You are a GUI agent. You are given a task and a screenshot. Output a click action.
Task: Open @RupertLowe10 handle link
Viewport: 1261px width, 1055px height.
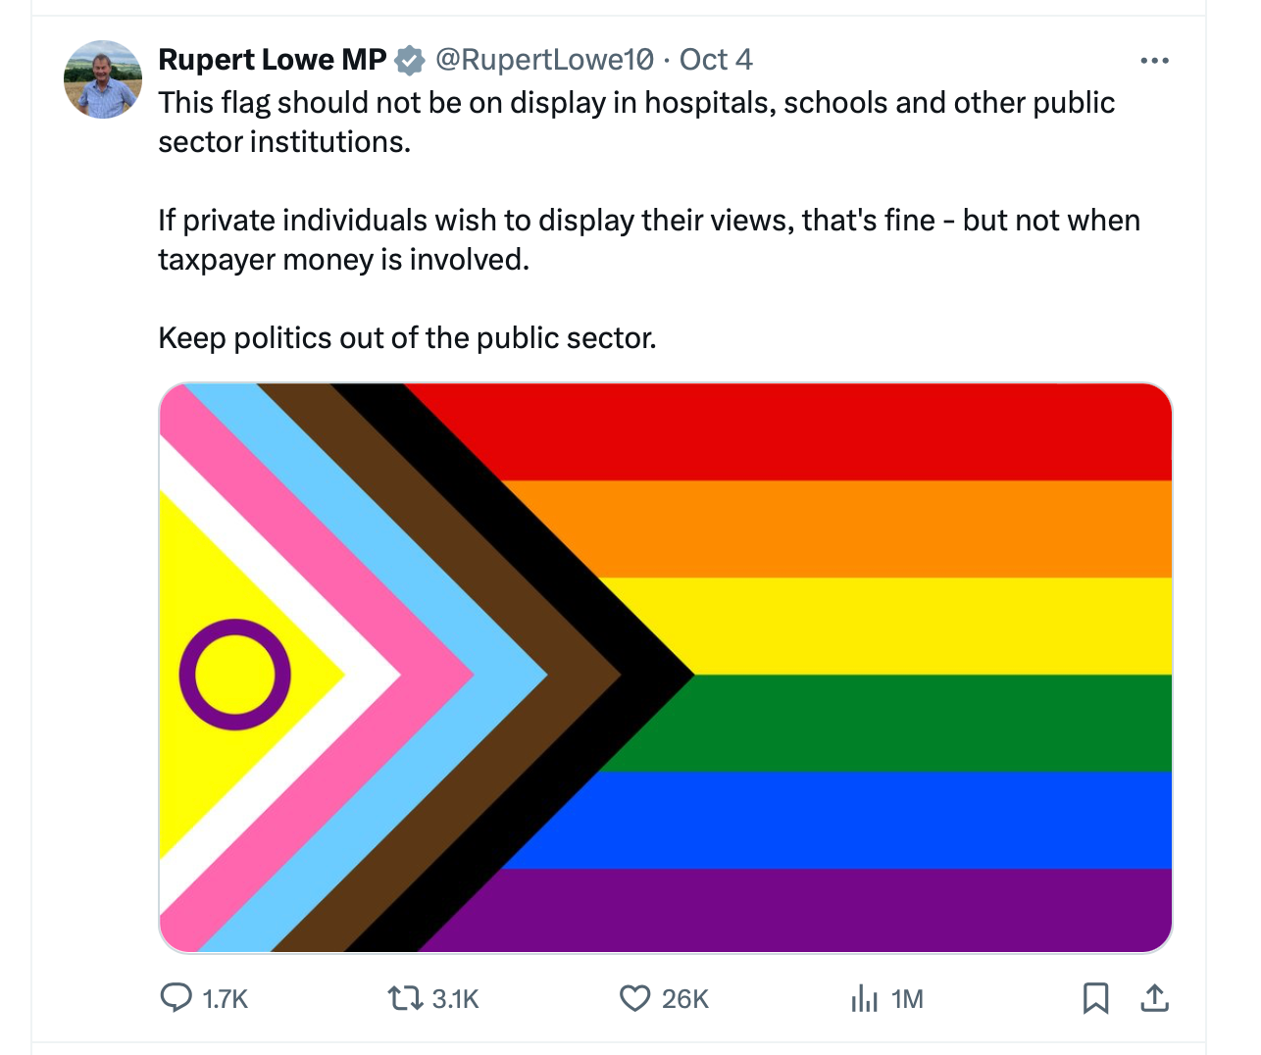(x=539, y=59)
